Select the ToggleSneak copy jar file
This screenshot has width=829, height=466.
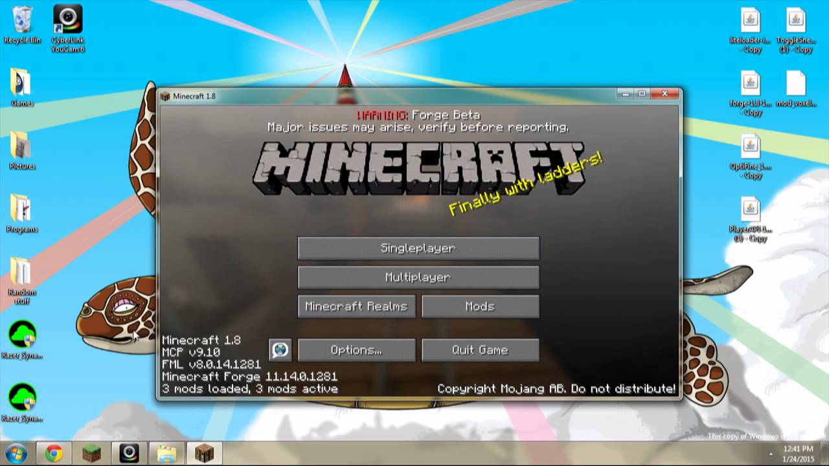click(795, 30)
